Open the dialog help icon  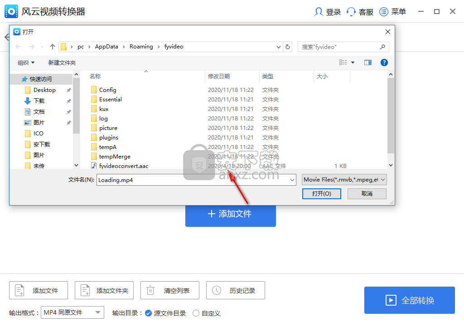click(x=384, y=62)
